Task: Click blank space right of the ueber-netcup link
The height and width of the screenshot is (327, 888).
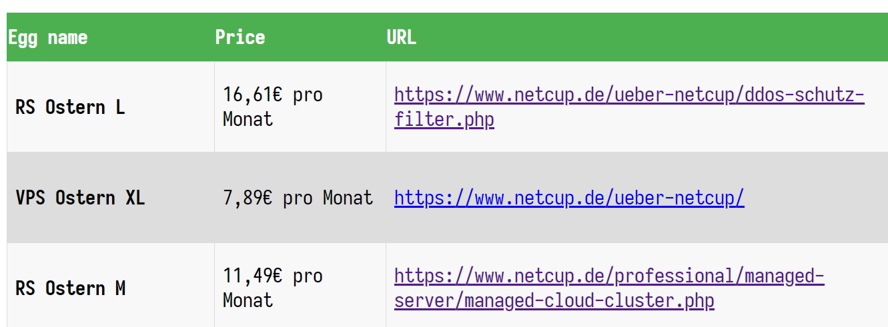Action: pos(814,198)
